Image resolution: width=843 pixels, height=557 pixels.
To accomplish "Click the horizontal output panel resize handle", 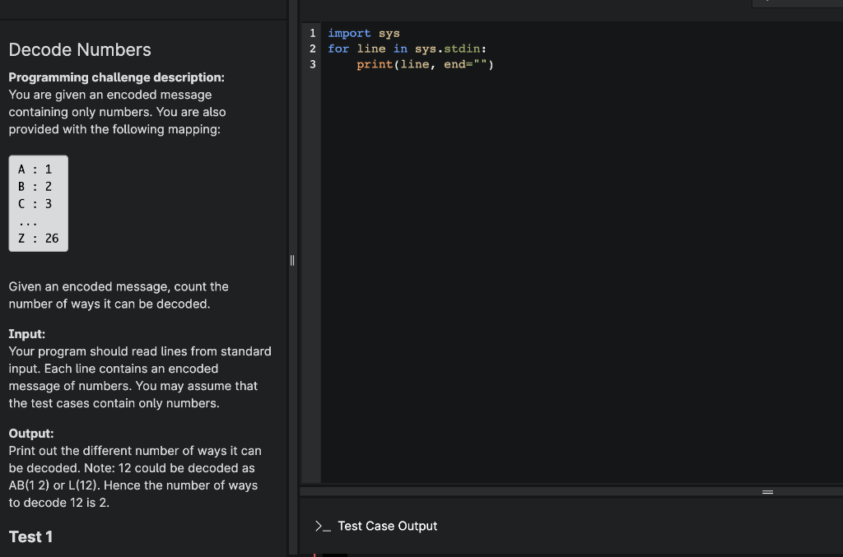I will [767, 492].
